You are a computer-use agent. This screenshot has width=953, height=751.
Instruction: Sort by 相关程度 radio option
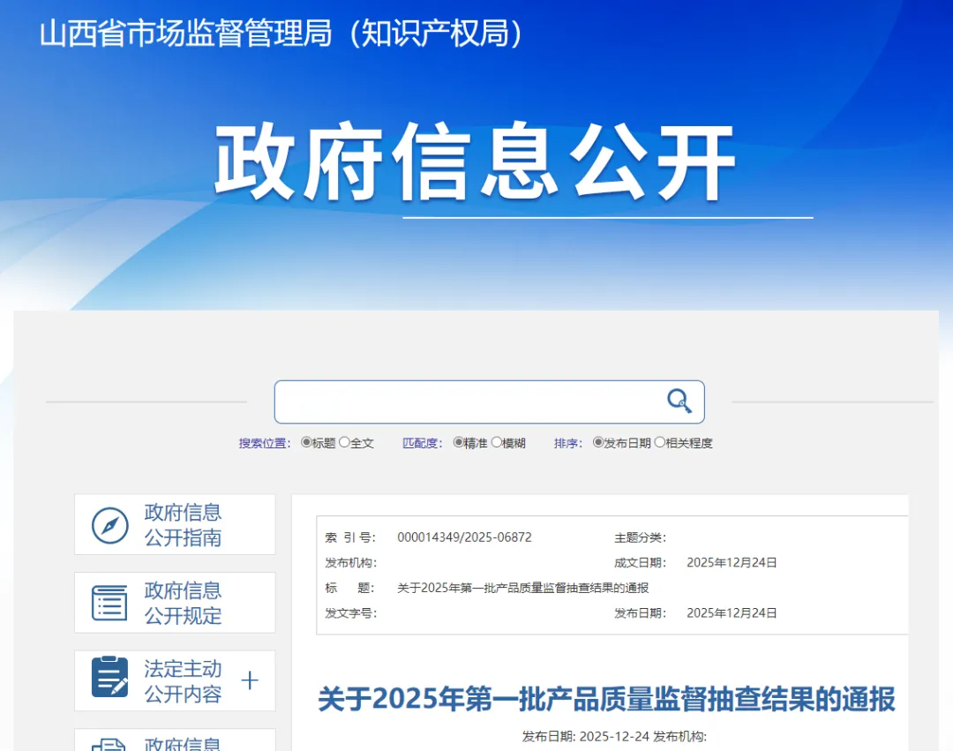659,443
